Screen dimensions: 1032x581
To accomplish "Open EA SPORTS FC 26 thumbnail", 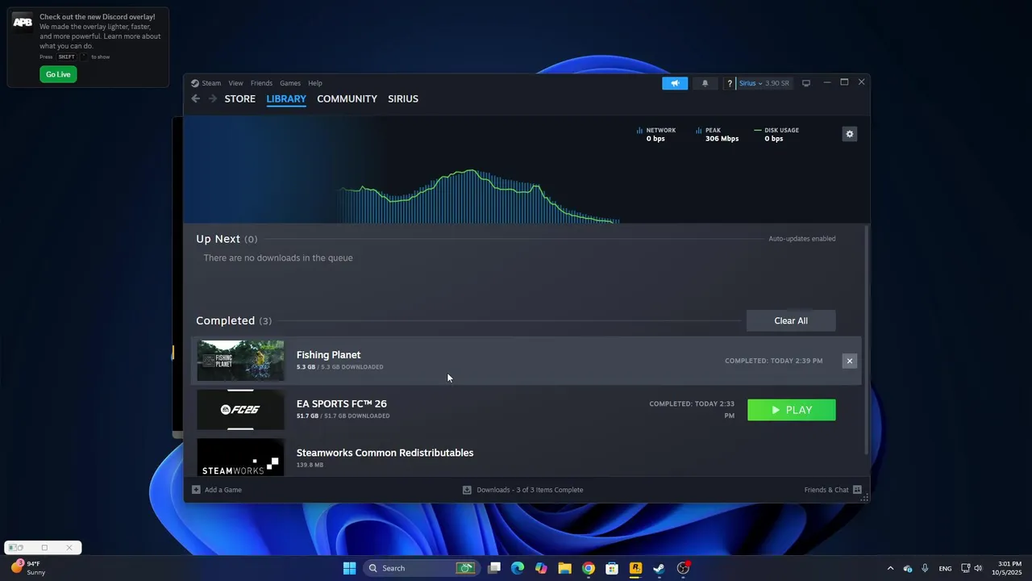I will [x=240, y=410].
